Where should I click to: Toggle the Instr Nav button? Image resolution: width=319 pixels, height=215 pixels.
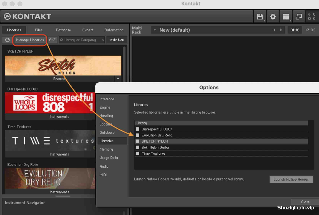click(x=117, y=40)
